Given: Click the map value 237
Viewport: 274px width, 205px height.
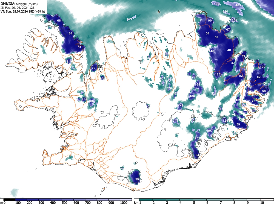Looking at the screenshot, I should pyautogui.click(x=195, y=77).
